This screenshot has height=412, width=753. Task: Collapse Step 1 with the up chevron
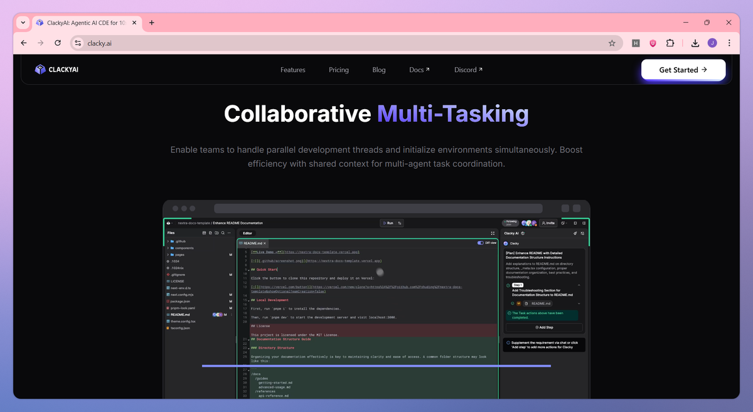coord(579,285)
